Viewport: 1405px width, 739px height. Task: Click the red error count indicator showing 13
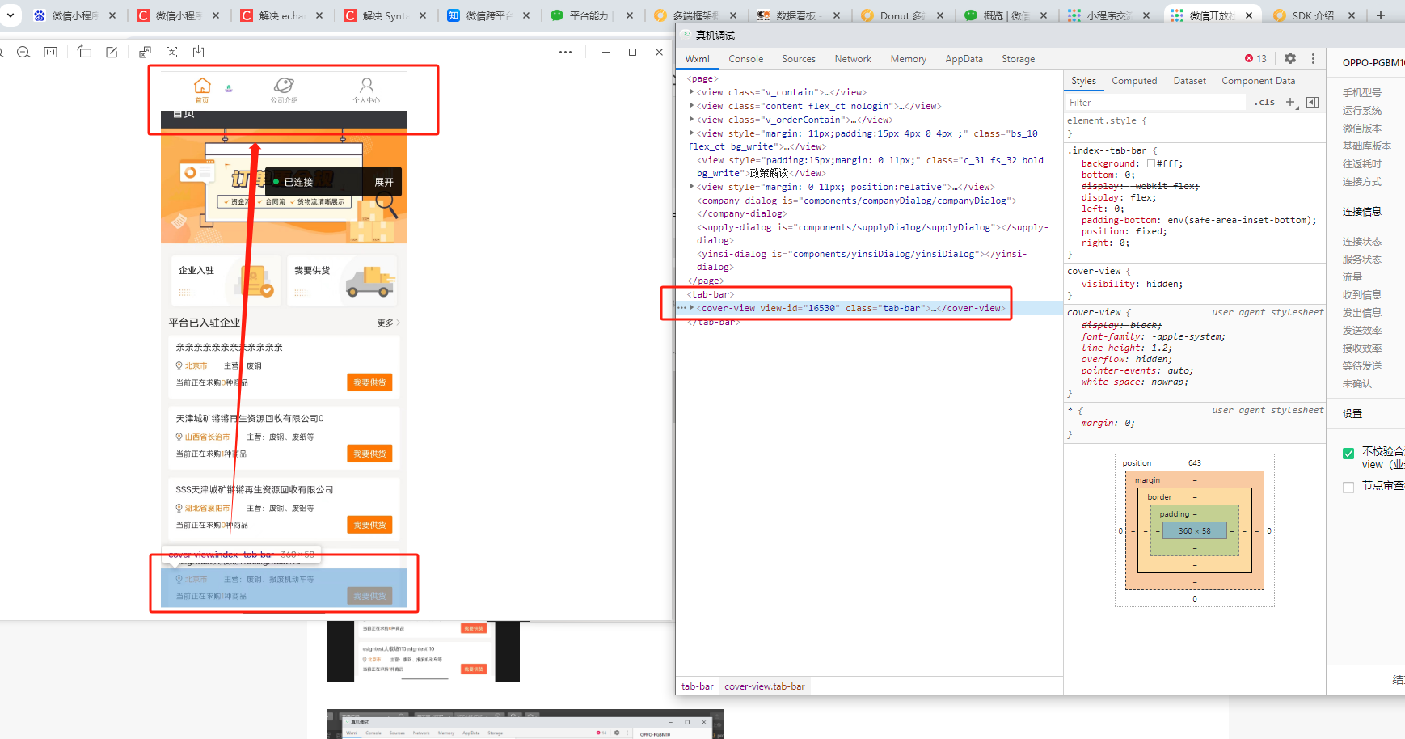(x=1255, y=58)
